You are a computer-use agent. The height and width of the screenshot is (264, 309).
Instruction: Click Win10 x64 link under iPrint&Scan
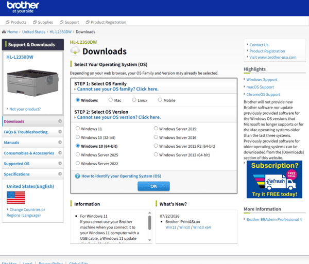202,227
